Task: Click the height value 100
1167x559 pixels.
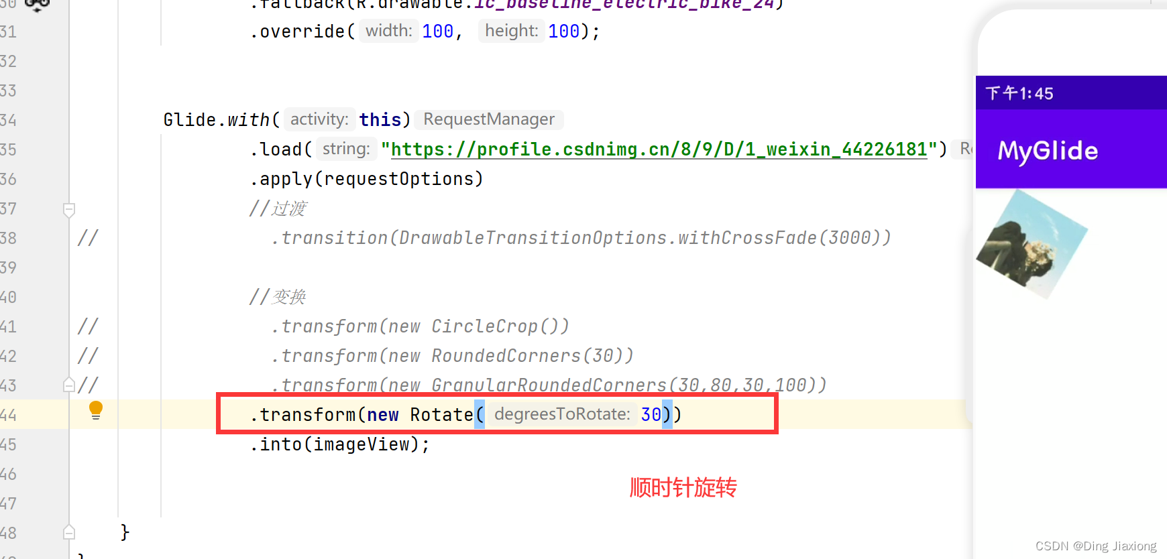Action: click(564, 31)
